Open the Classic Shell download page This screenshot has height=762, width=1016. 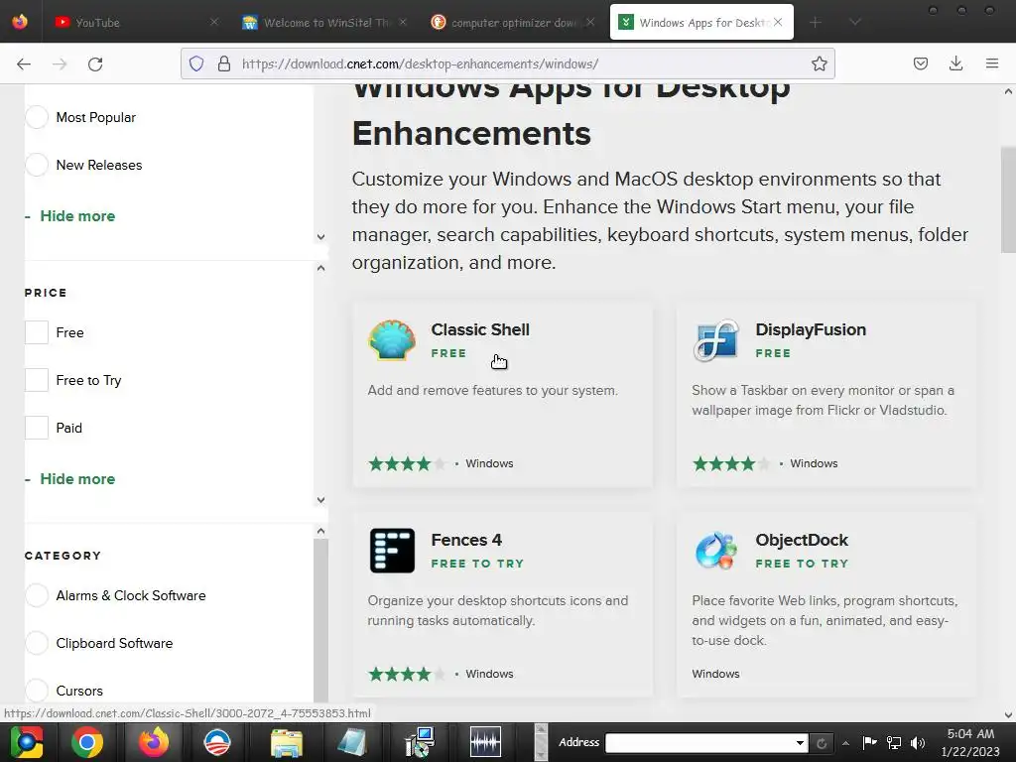coord(480,329)
